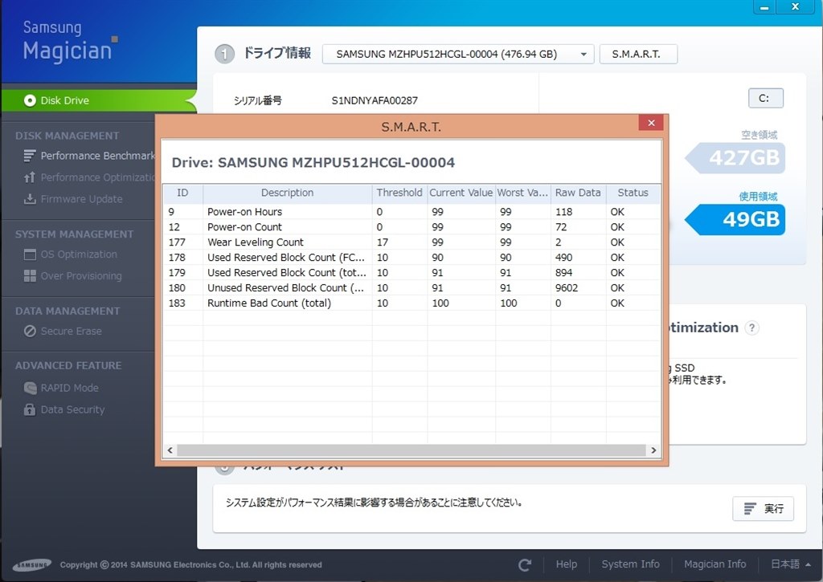Click the Firmware Update download icon
The width and height of the screenshot is (823, 582).
(30, 199)
